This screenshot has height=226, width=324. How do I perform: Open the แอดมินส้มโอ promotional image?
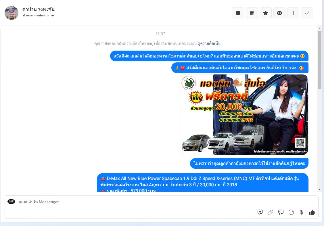tap(244, 115)
